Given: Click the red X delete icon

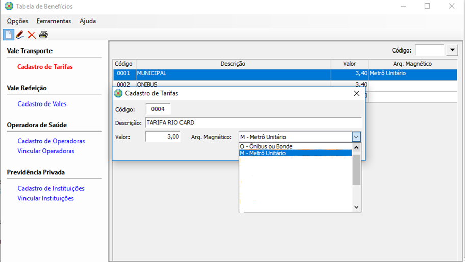Looking at the screenshot, I should click(x=32, y=35).
